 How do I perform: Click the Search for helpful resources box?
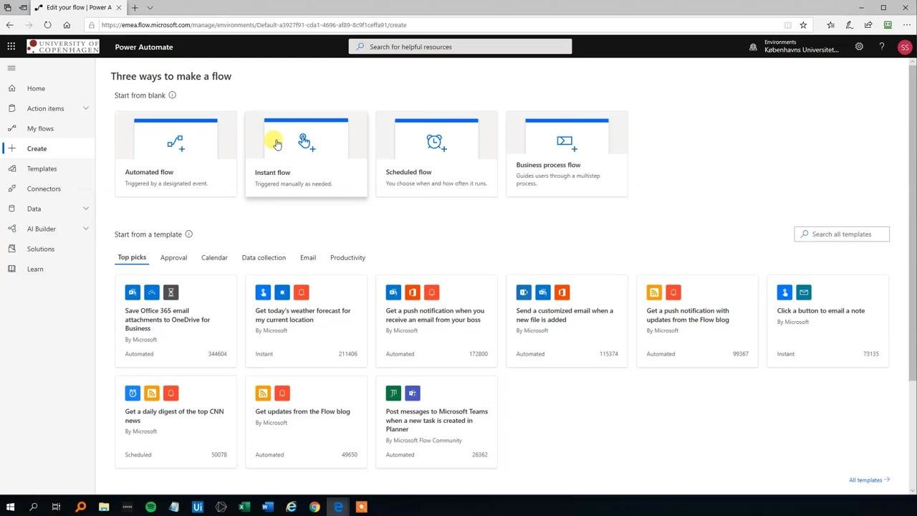coord(460,47)
